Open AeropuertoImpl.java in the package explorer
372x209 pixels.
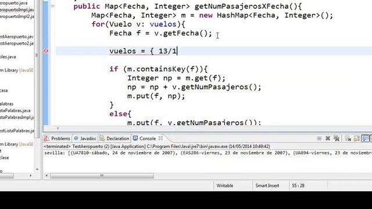click(17, 10)
